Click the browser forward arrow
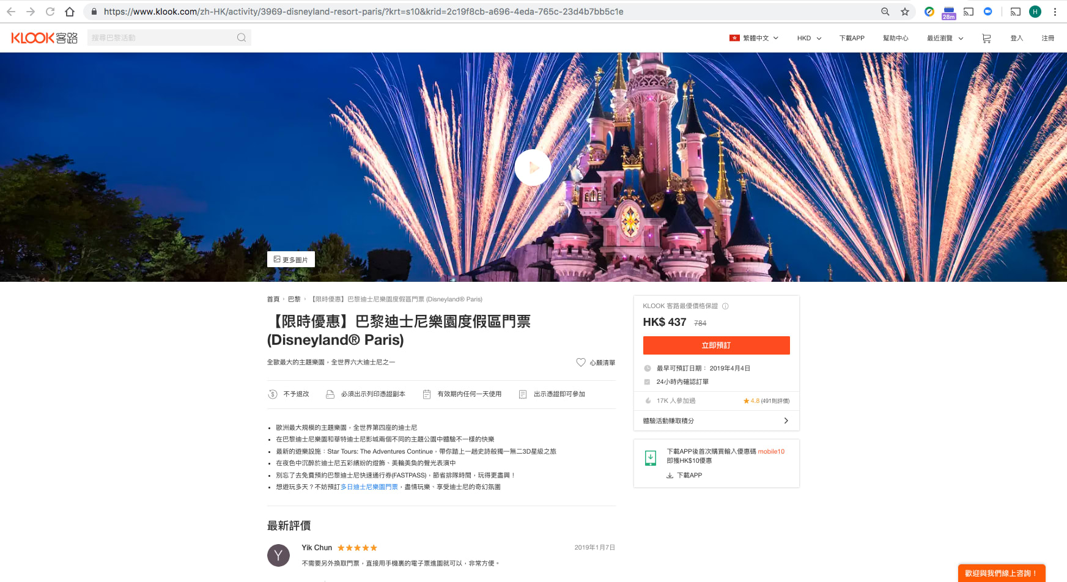Viewport: 1067px width, 582px height. click(x=31, y=12)
